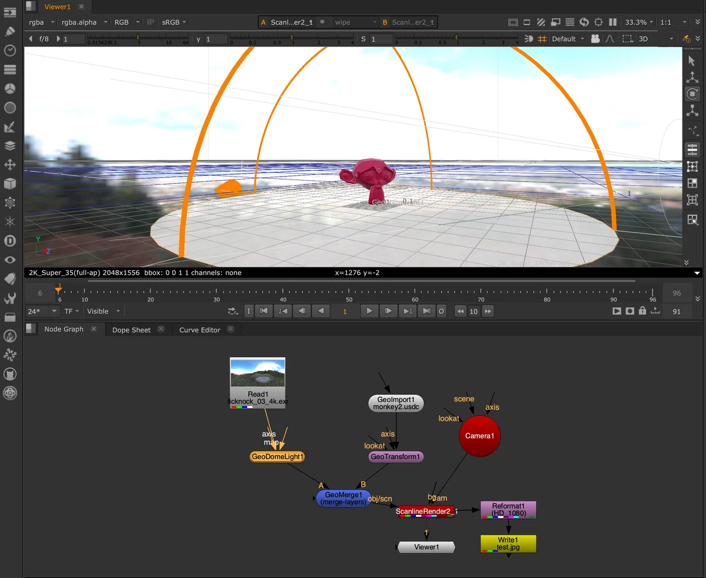The height and width of the screenshot is (578, 706).
Task: Switch to the Curve Editor tab
Action: click(x=199, y=330)
